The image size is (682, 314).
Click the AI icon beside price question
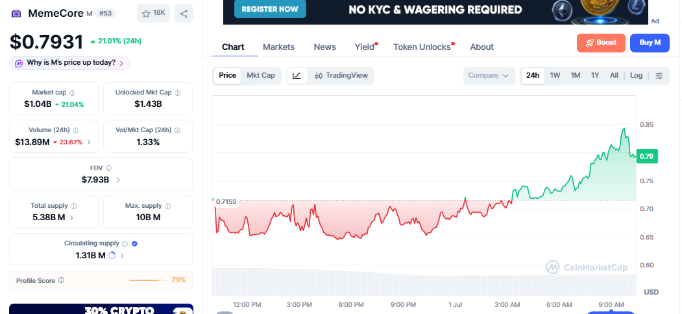click(x=19, y=63)
